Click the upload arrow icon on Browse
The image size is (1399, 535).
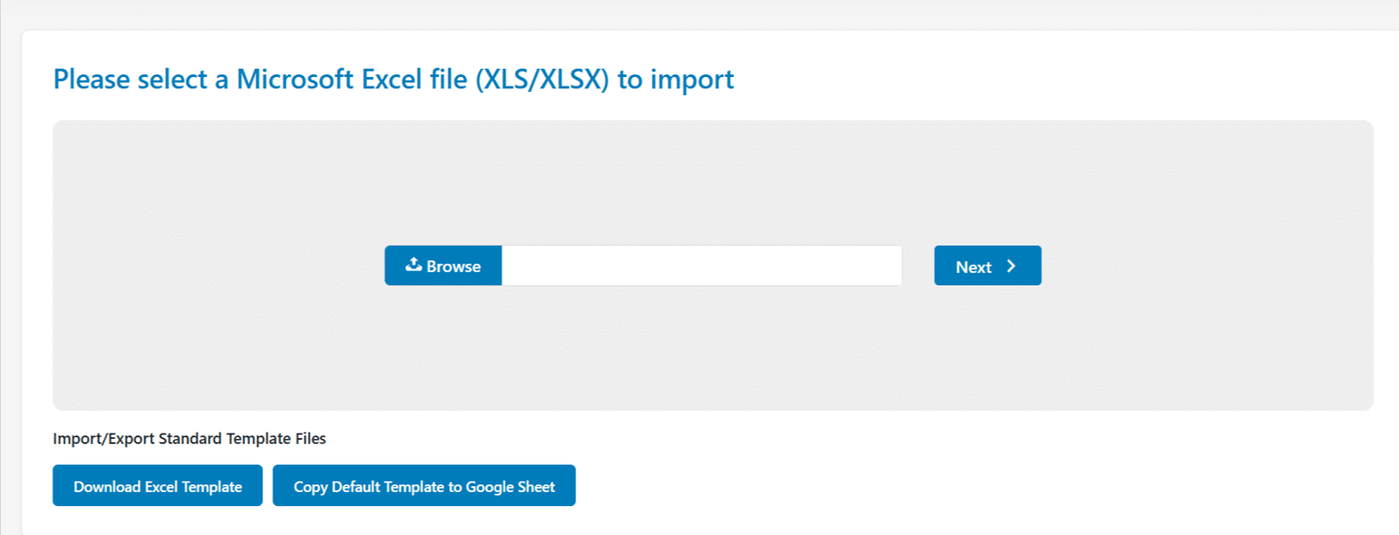pos(414,264)
